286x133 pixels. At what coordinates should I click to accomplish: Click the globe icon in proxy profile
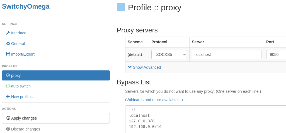point(8,75)
